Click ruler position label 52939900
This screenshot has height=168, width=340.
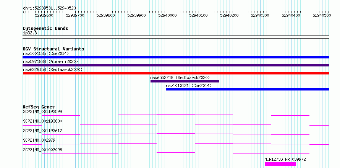pos(137,15)
